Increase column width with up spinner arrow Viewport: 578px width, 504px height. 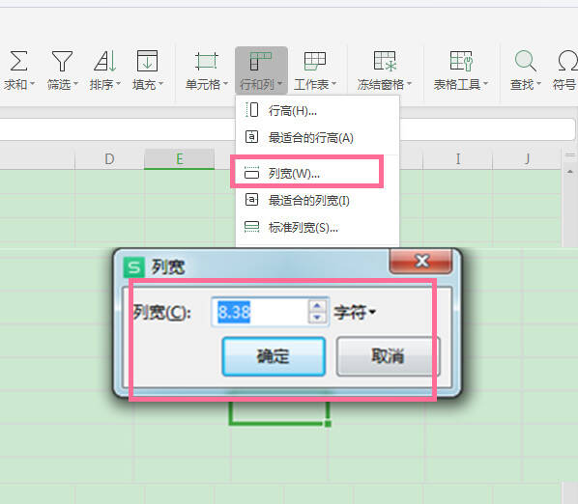point(317,305)
